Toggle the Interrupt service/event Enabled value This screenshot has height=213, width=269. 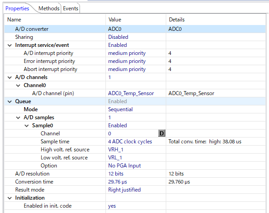pos(118,45)
